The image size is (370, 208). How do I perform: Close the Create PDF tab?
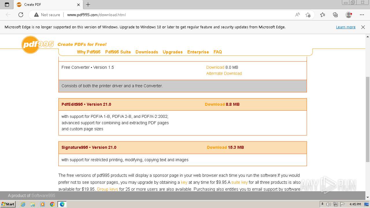point(78,5)
